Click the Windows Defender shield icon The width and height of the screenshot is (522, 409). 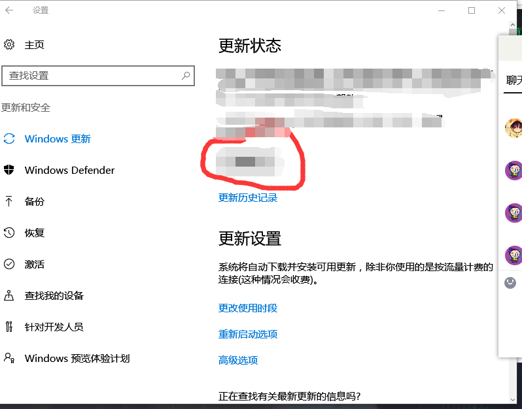[x=9, y=170]
